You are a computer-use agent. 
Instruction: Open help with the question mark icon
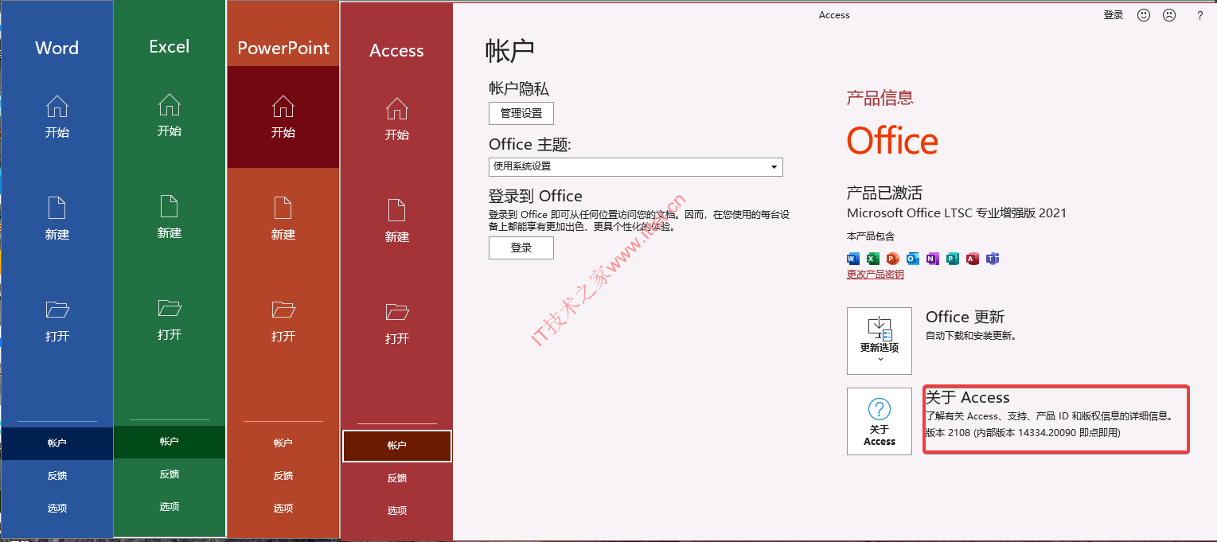pos(1200,15)
